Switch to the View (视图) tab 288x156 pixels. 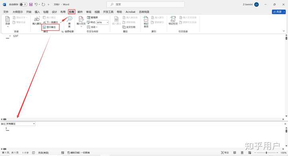(x=97, y=12)
